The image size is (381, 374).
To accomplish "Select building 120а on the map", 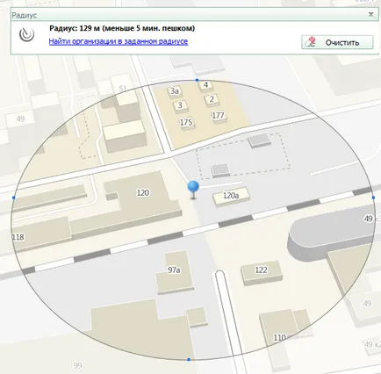I will (231, 196).
